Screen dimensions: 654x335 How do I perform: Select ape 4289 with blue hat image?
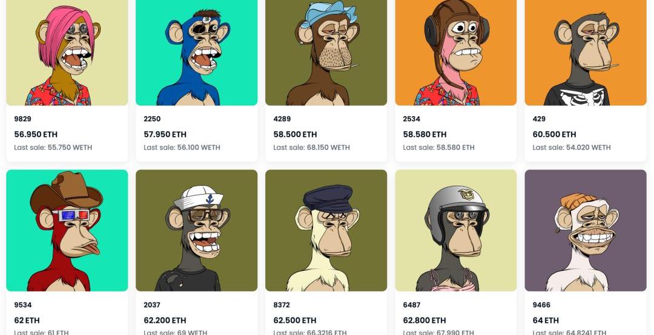coord(326,53)
